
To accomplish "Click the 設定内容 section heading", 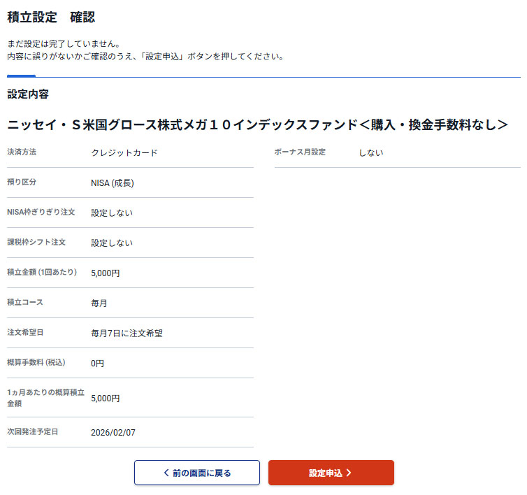I will tap(28, 94).
